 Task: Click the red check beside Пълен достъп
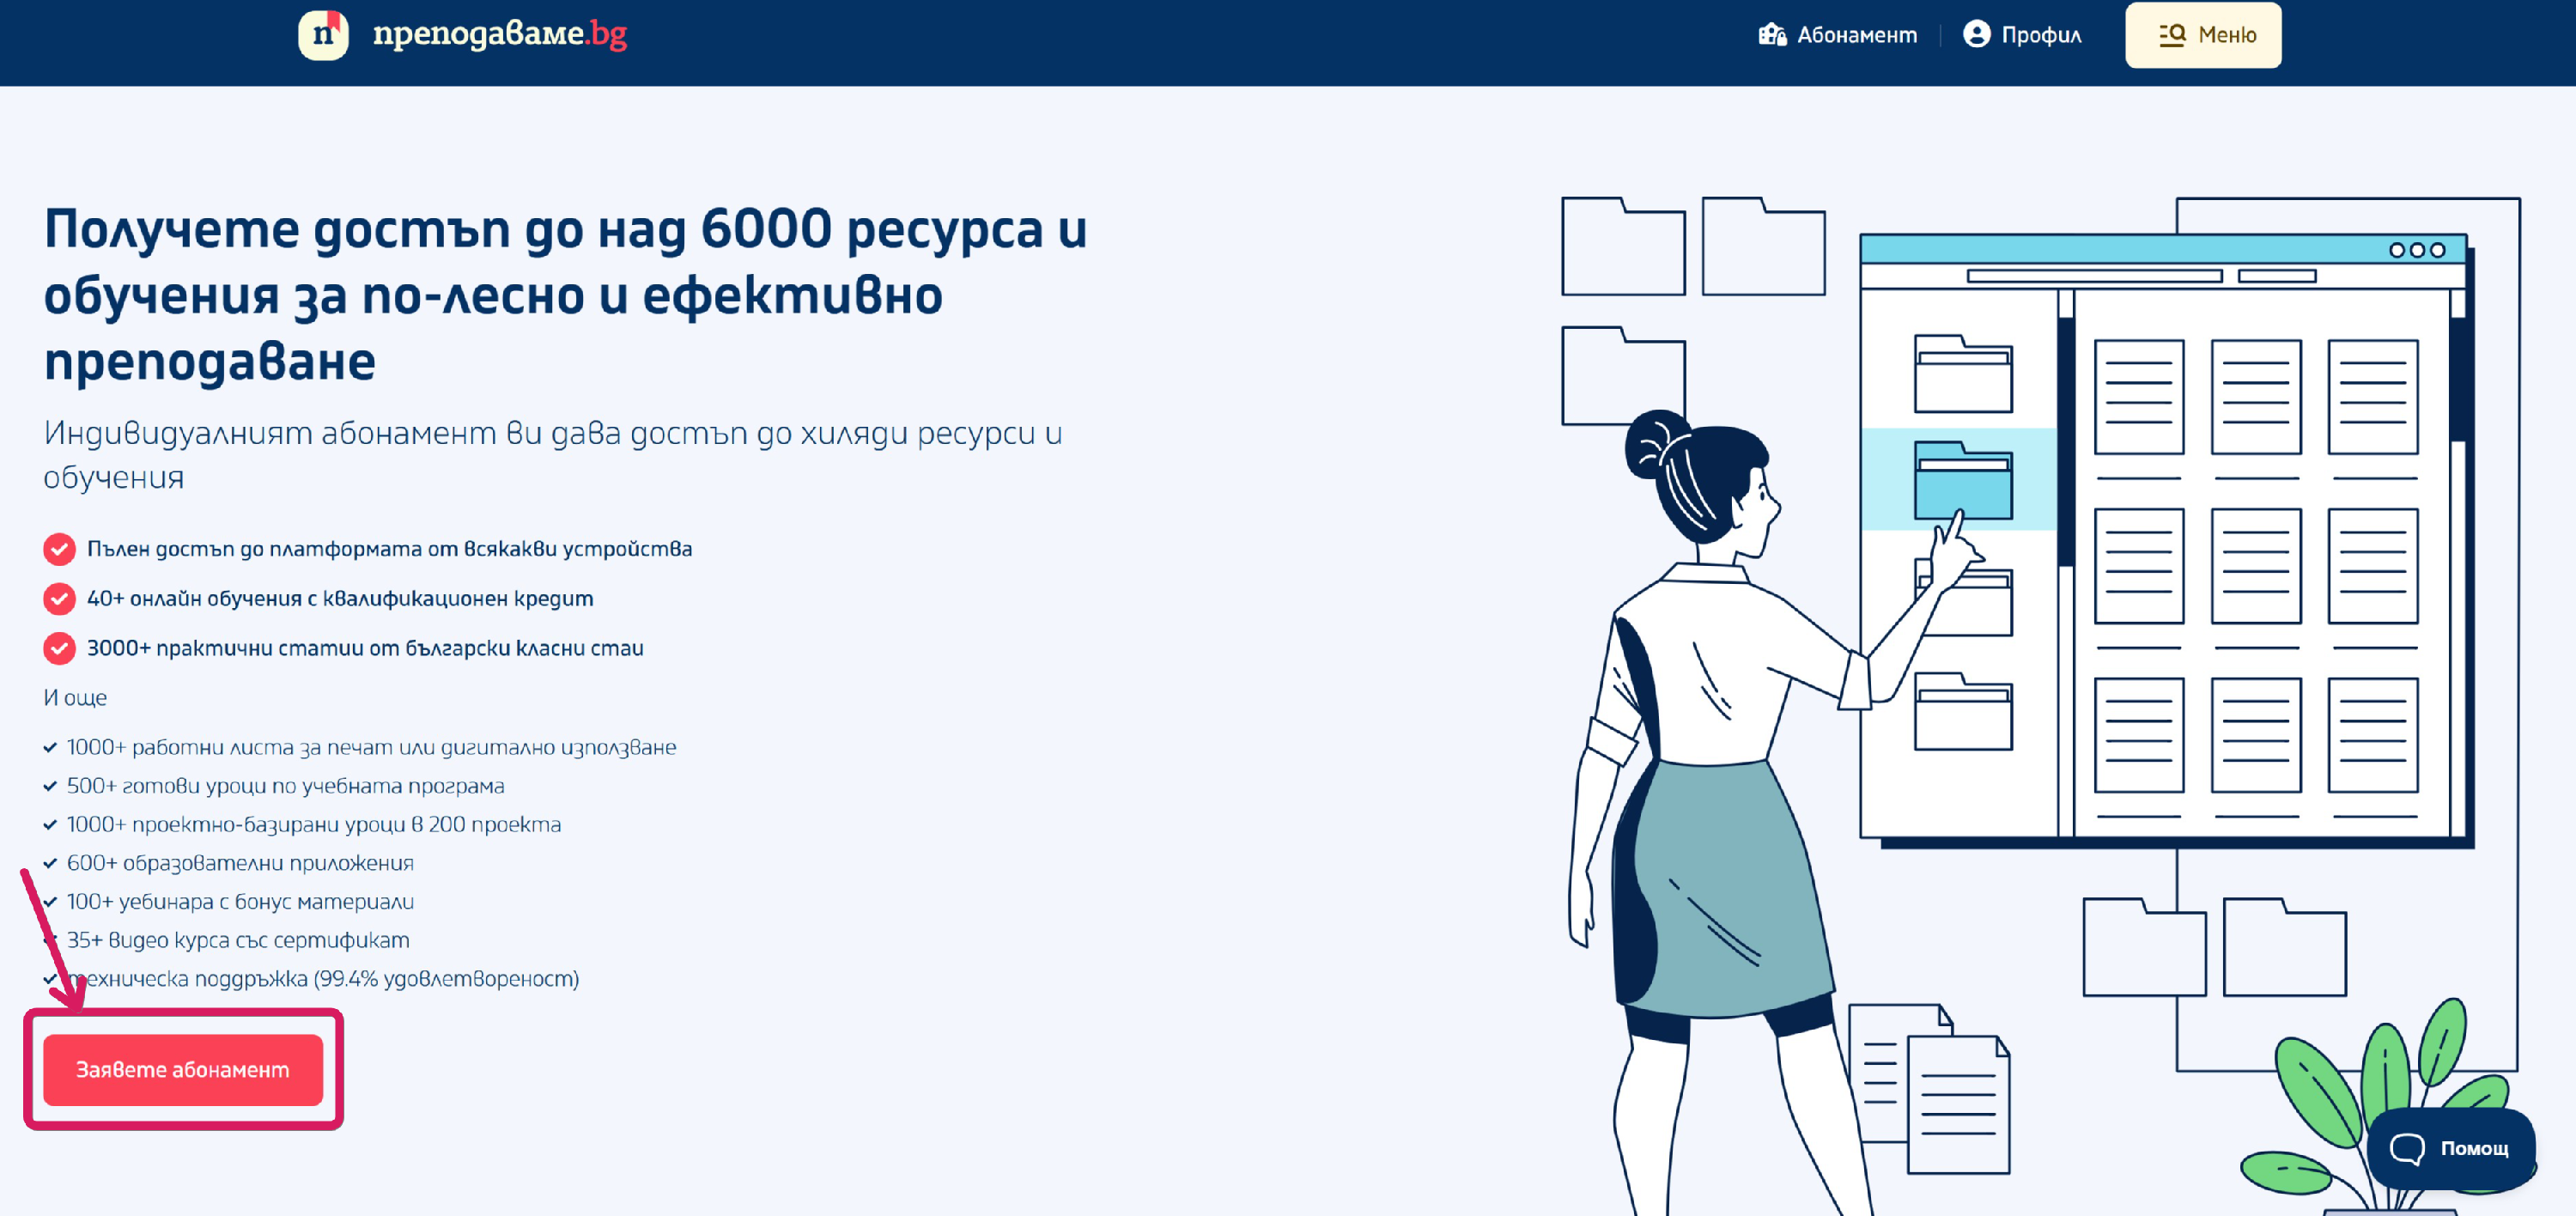pos(59,549)
